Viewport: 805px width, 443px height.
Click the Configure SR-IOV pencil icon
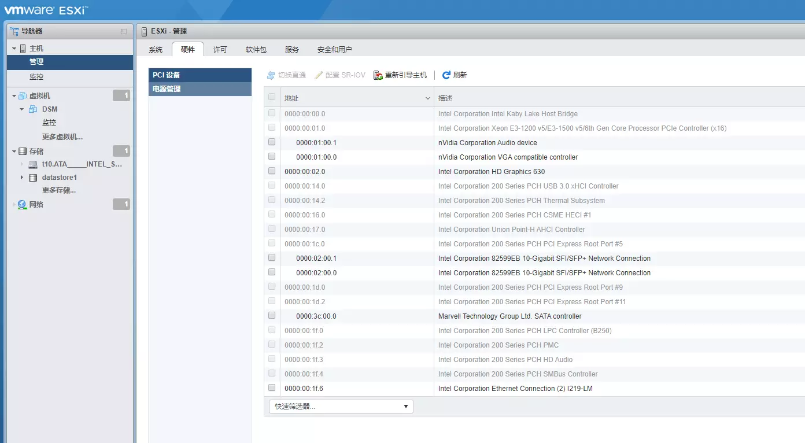tap(319, 75)
